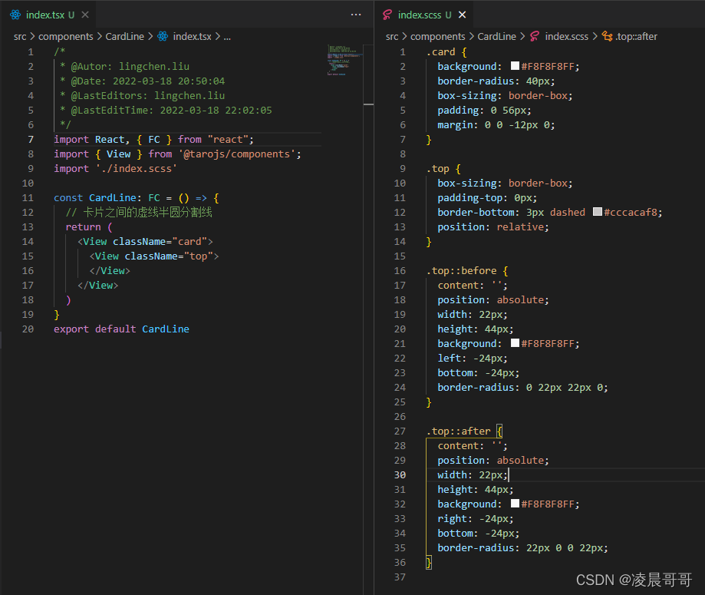Switch to the index.tsx editor tab

point(48,15)
